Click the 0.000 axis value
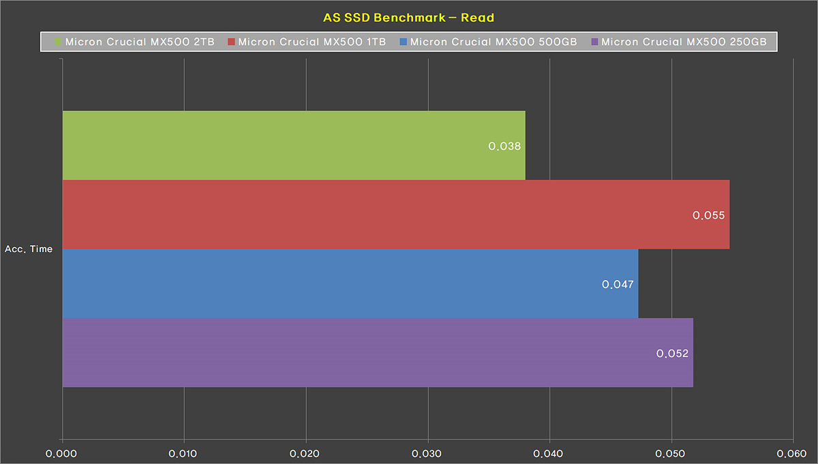Screen dimensions: 818x464 click(63, 452)
